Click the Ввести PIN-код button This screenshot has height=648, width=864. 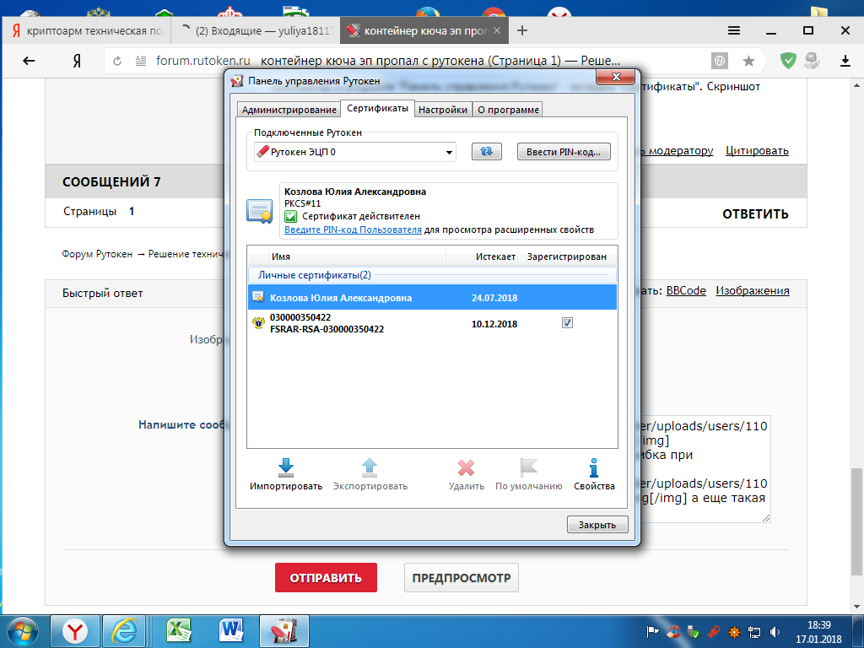[563, 152]
